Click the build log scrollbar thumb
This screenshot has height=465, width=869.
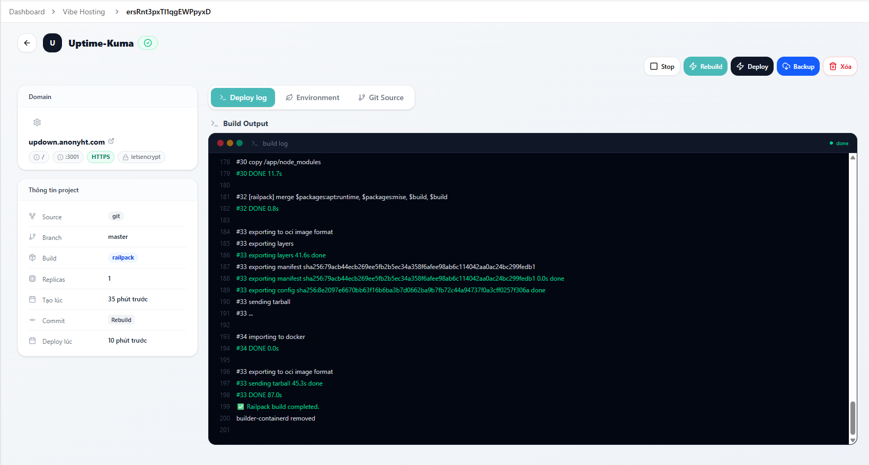853,418
